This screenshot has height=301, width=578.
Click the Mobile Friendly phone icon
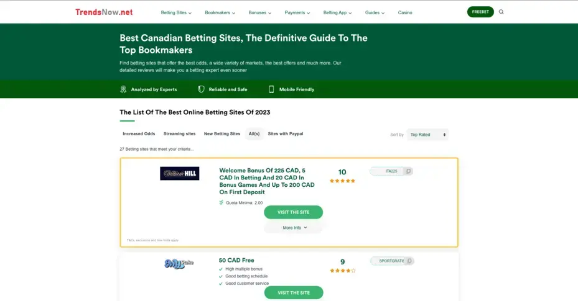[271, 89]
